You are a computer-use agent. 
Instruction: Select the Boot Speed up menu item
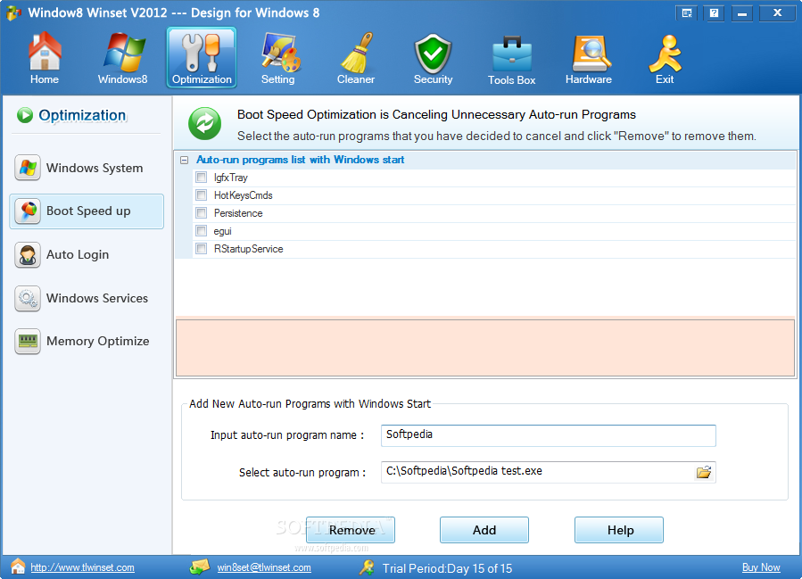coord(87,211)
